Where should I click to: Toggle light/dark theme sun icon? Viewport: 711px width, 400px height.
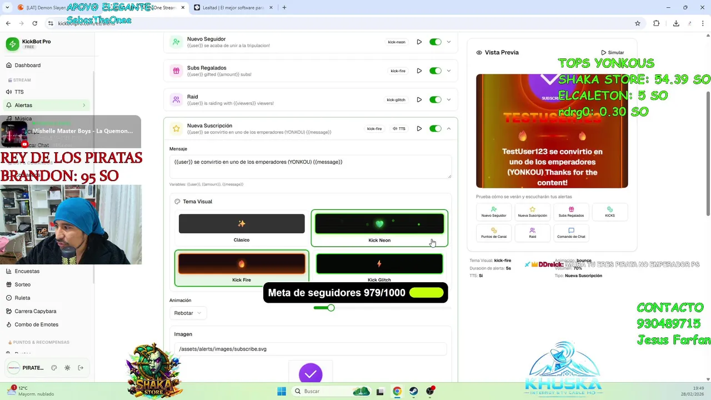(67, 368)
